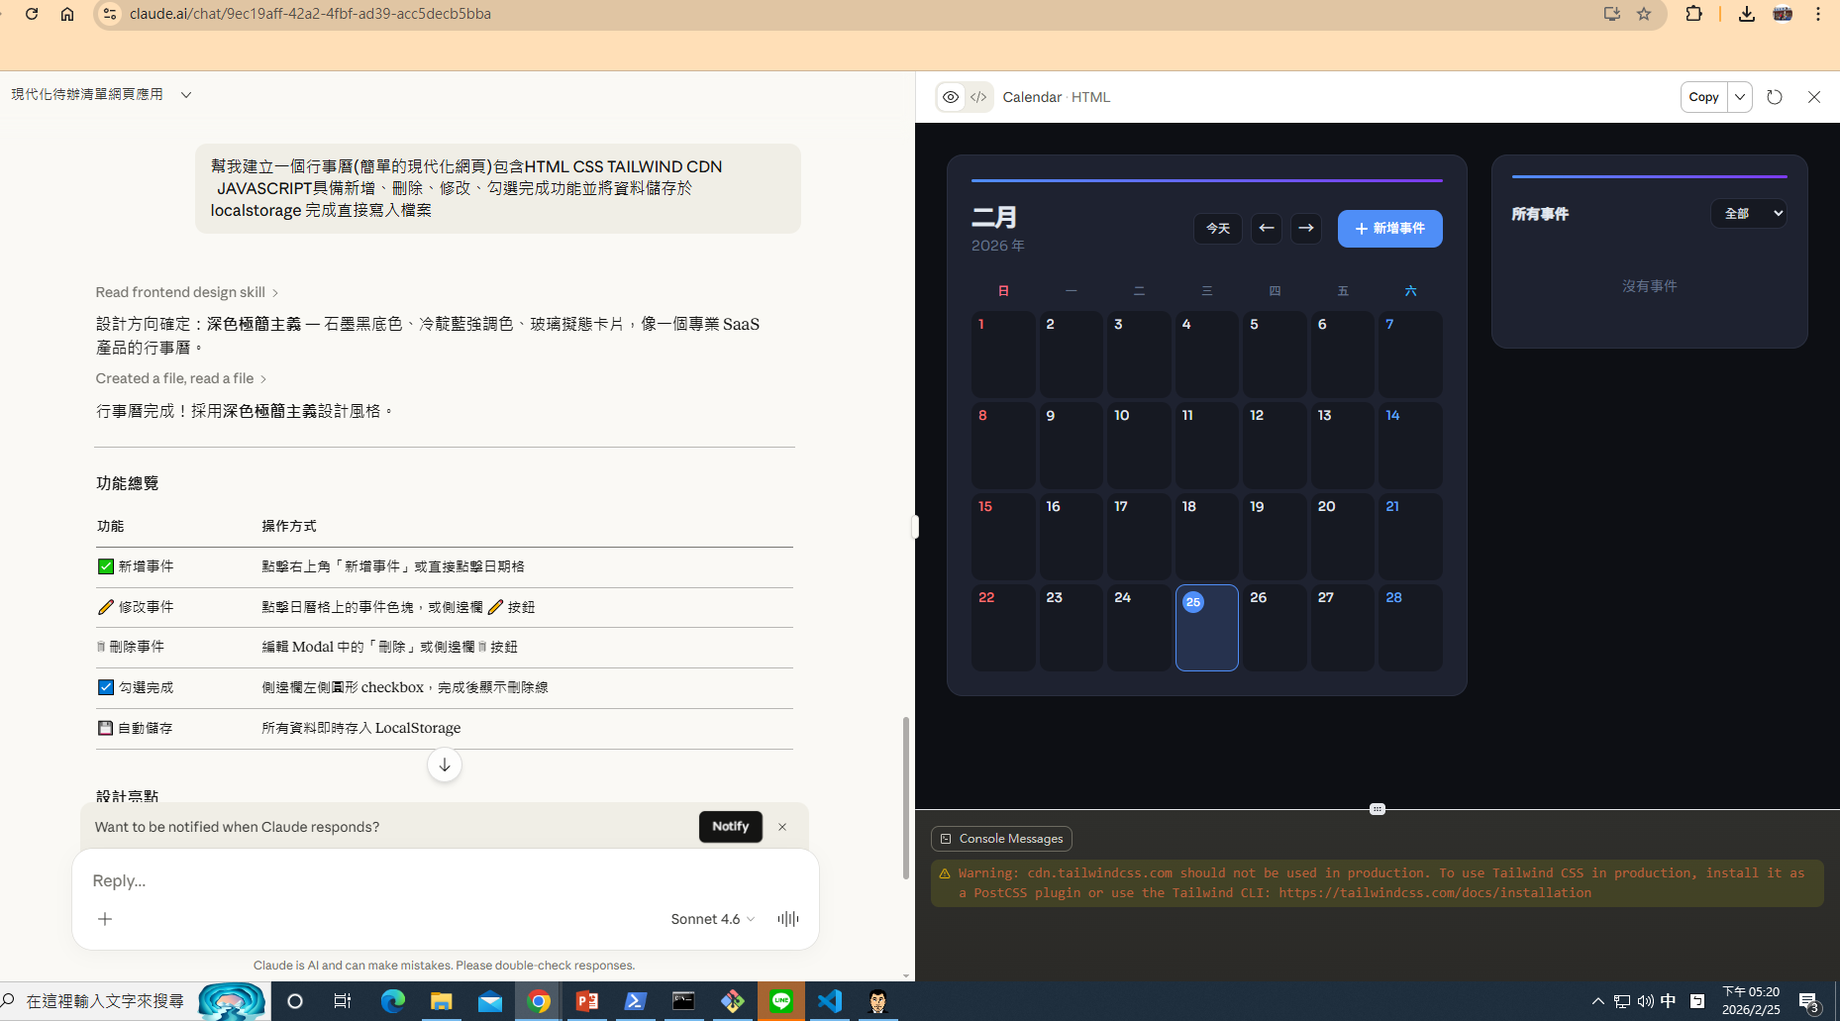Go to next month with right arrow
This screenshot has height=1021, width=1840.
[x=1306, y=229]
